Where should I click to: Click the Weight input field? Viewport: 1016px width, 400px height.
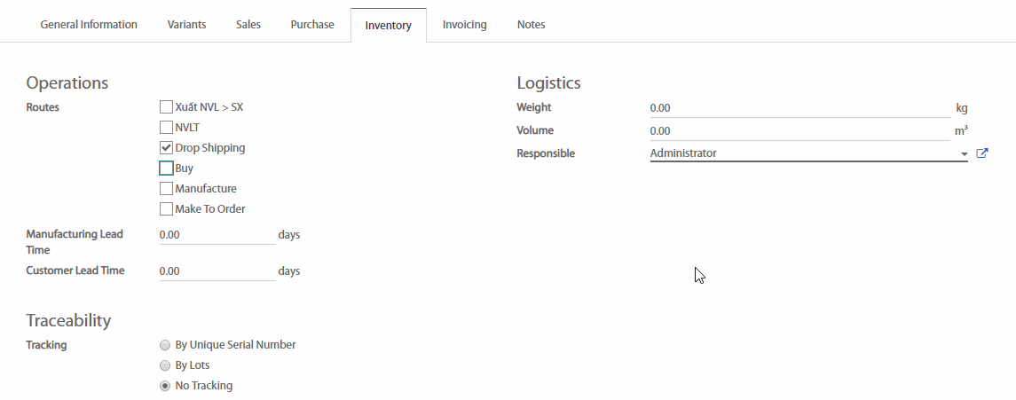point(799,108)
